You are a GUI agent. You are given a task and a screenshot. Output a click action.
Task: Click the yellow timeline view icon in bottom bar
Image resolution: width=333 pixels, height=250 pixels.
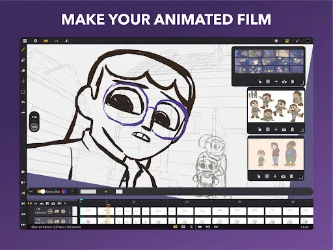[176, 227]
